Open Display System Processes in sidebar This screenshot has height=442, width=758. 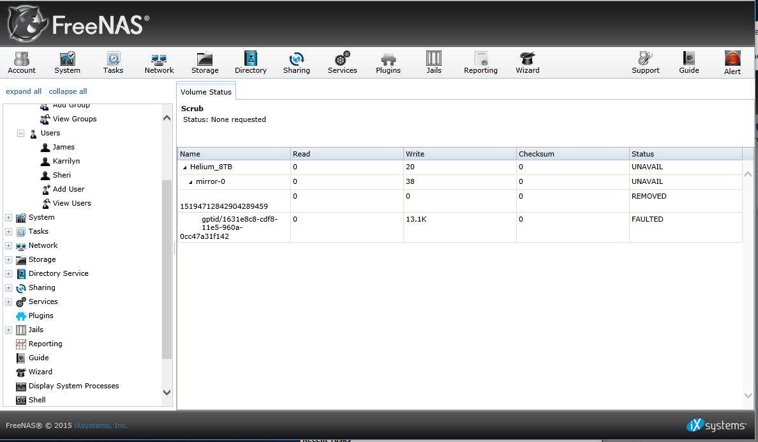coord(73,385)
